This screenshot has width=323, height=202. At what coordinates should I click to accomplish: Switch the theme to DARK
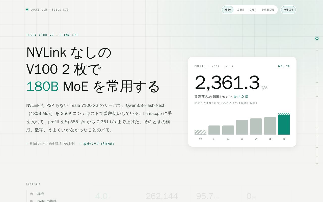point(253,10)
